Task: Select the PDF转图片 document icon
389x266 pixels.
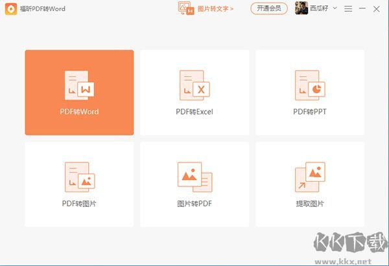Action: [x=80, y=177]
